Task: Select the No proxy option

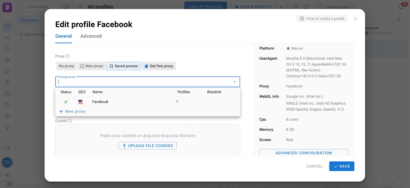Action: [x=66, y=66]
